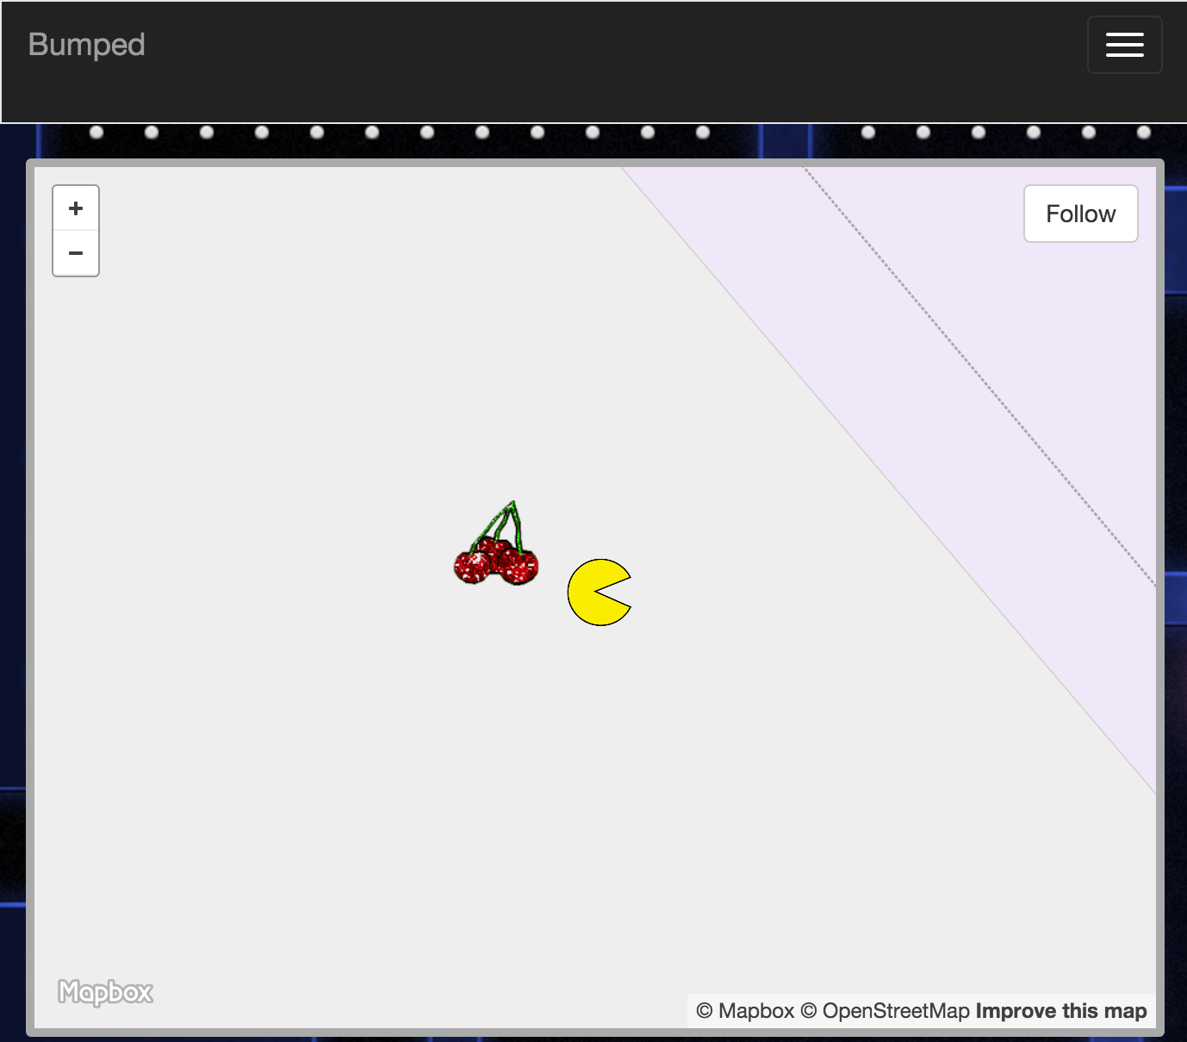Open the hamburger navigation menu
Viewport: 1187px width, 1042px height.
[x=1124, y=45]
